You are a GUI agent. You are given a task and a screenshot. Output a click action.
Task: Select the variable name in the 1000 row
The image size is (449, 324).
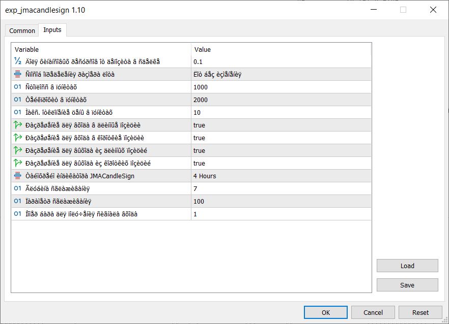[51, 87]
